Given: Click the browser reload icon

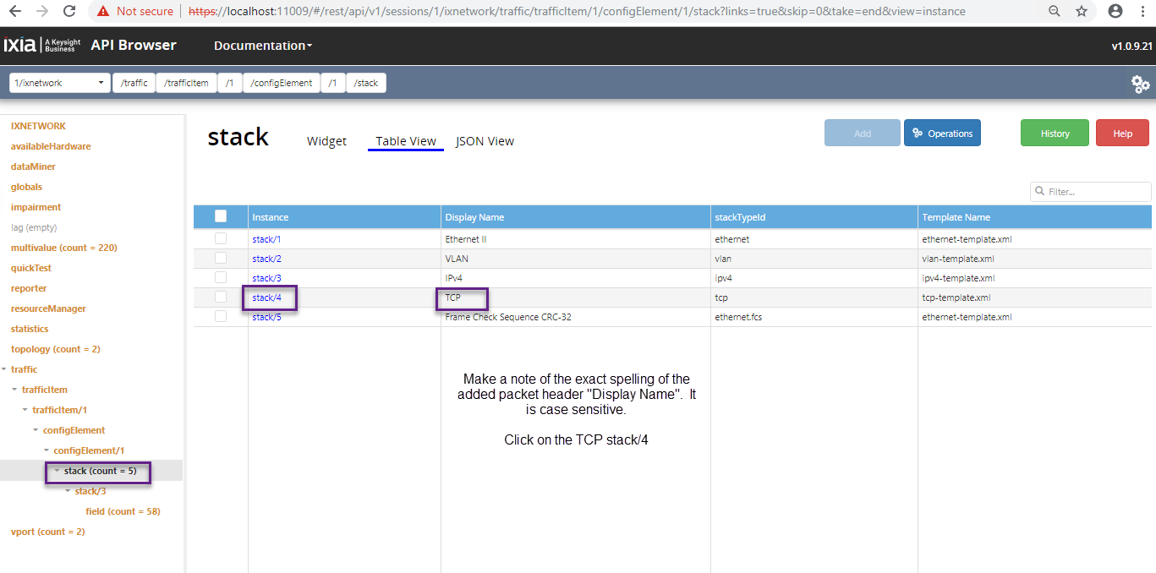Looking at the screenshot, I should click(x=69, y=12).
